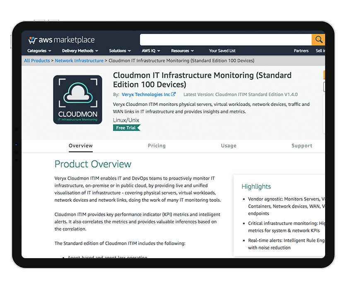Open Your Saved List
Screen dimensions: 345x283
tap(222, 51)
